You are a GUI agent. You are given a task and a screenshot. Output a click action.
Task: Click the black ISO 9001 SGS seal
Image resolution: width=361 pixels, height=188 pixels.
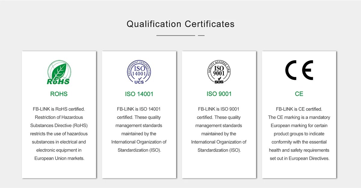(219, 72)
